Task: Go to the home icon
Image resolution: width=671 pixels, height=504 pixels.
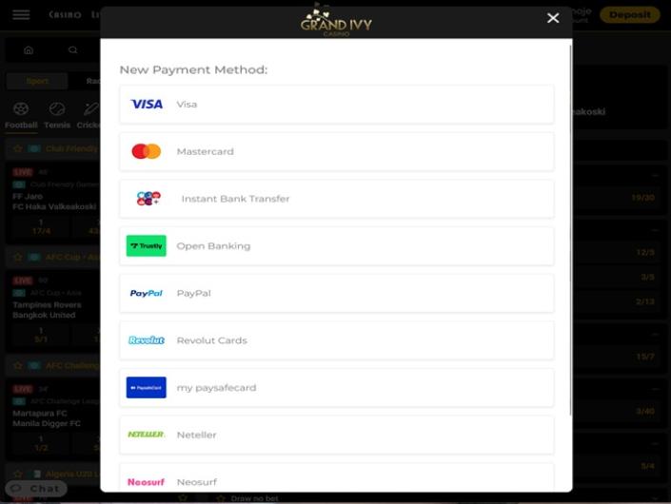Action: pyautogui.click(x=29, y=50)
